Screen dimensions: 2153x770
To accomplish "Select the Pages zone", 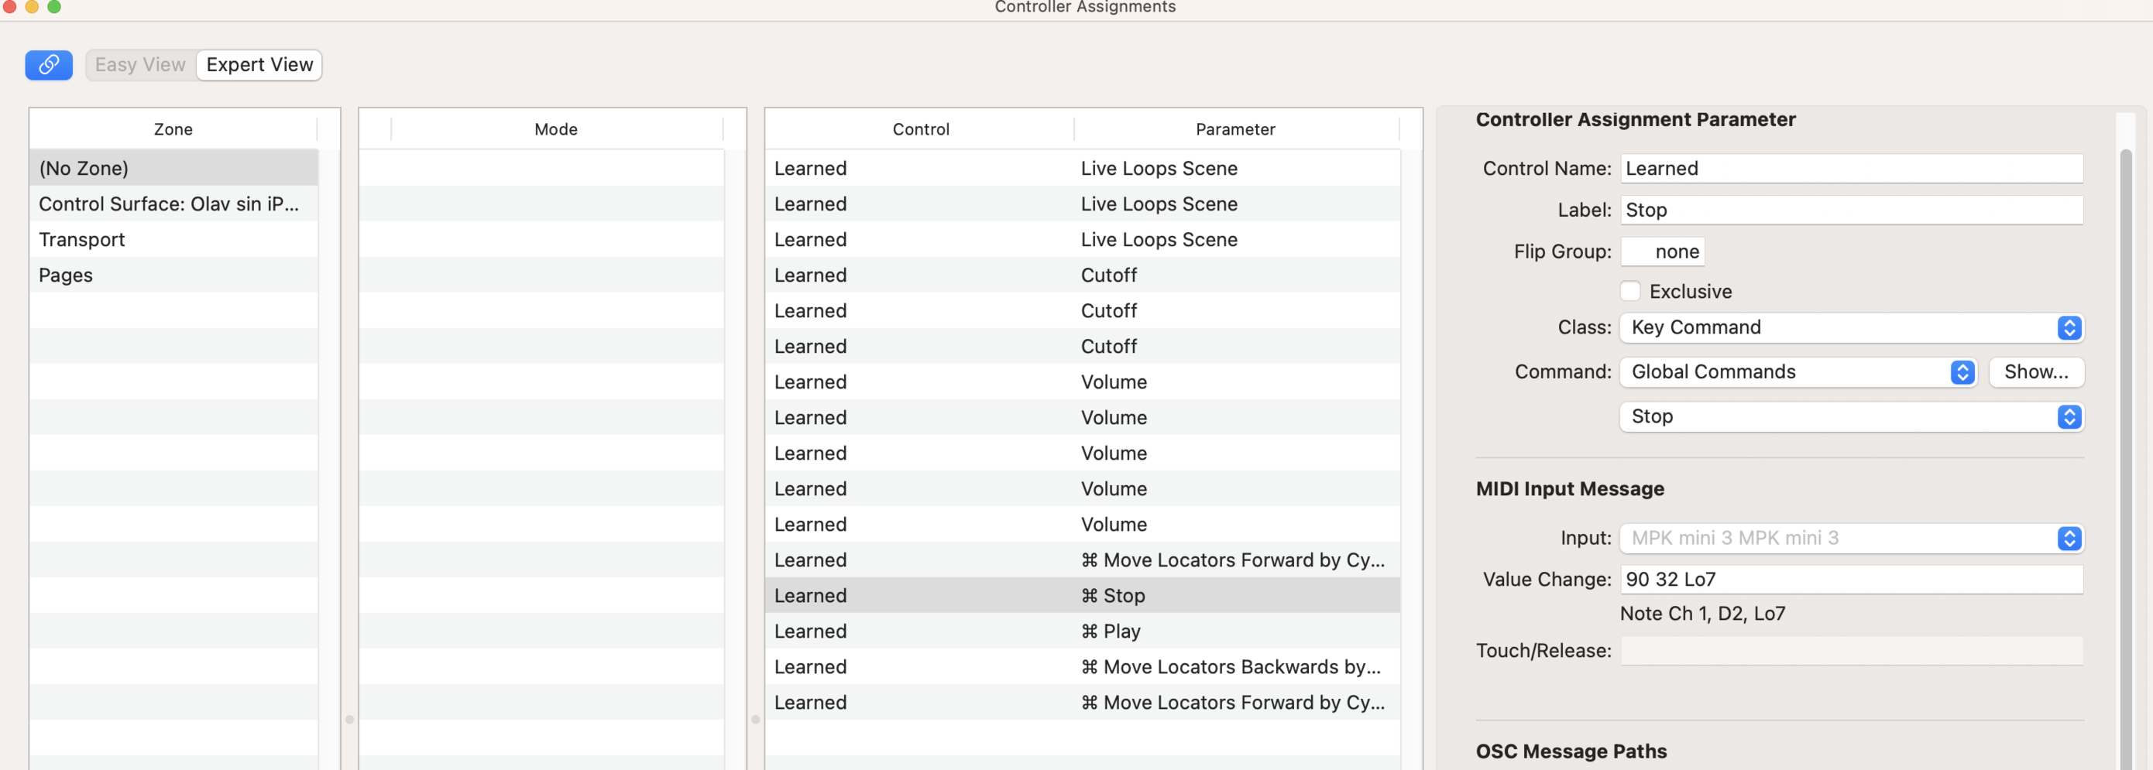I will pyautogui.click(x=66, y=275).
